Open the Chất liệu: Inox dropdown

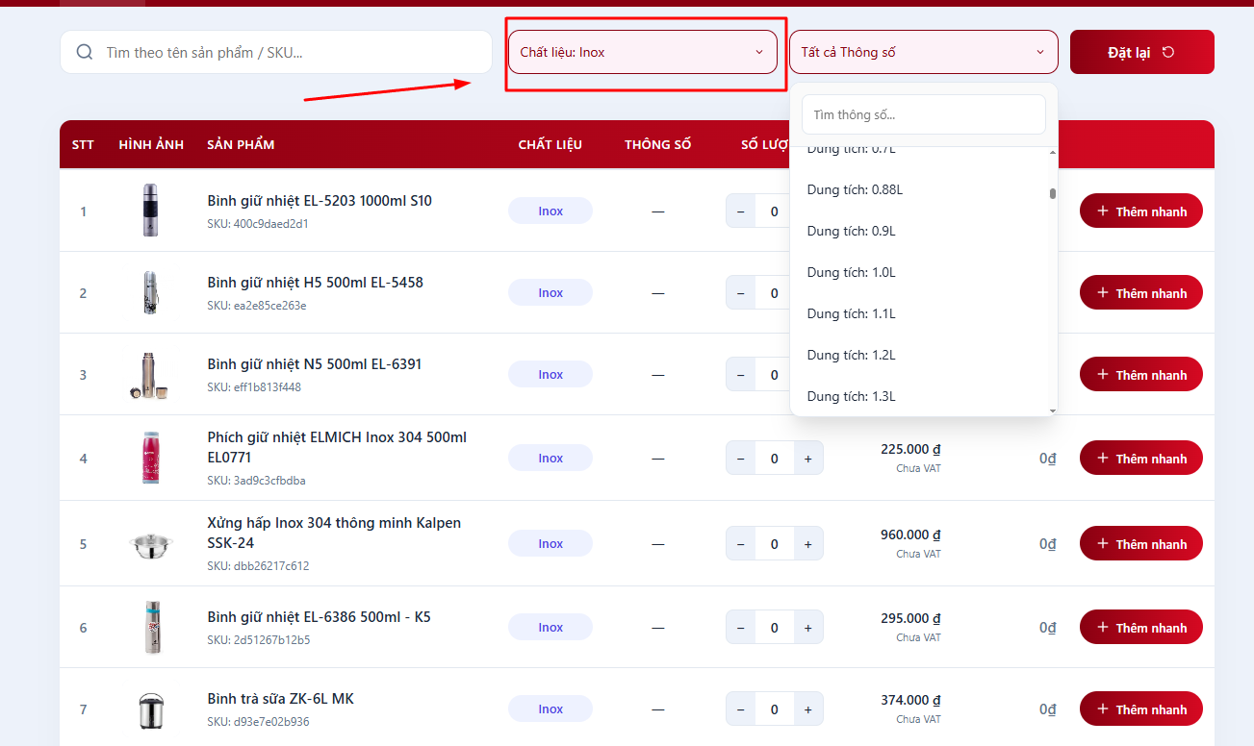pos(642,52)
